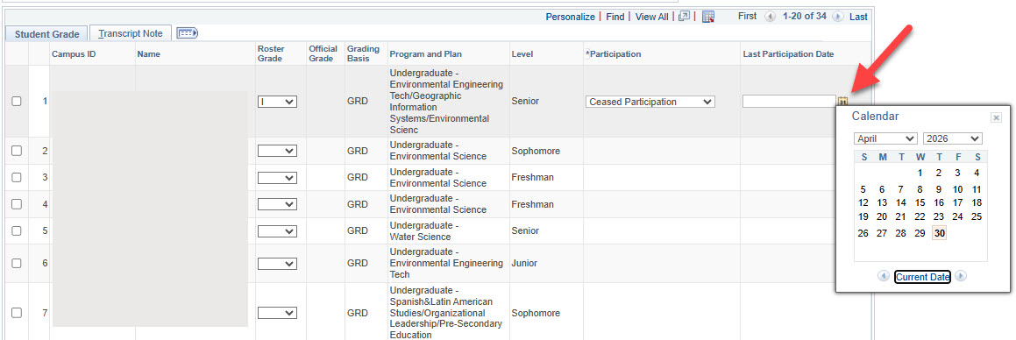Close the Calendar popup
1016x340 pixels.
point(997,118)
